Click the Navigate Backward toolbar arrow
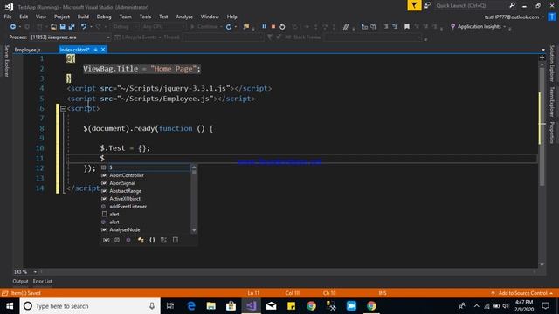The width and height of the screenshot is (559, 314). point(13,27)
